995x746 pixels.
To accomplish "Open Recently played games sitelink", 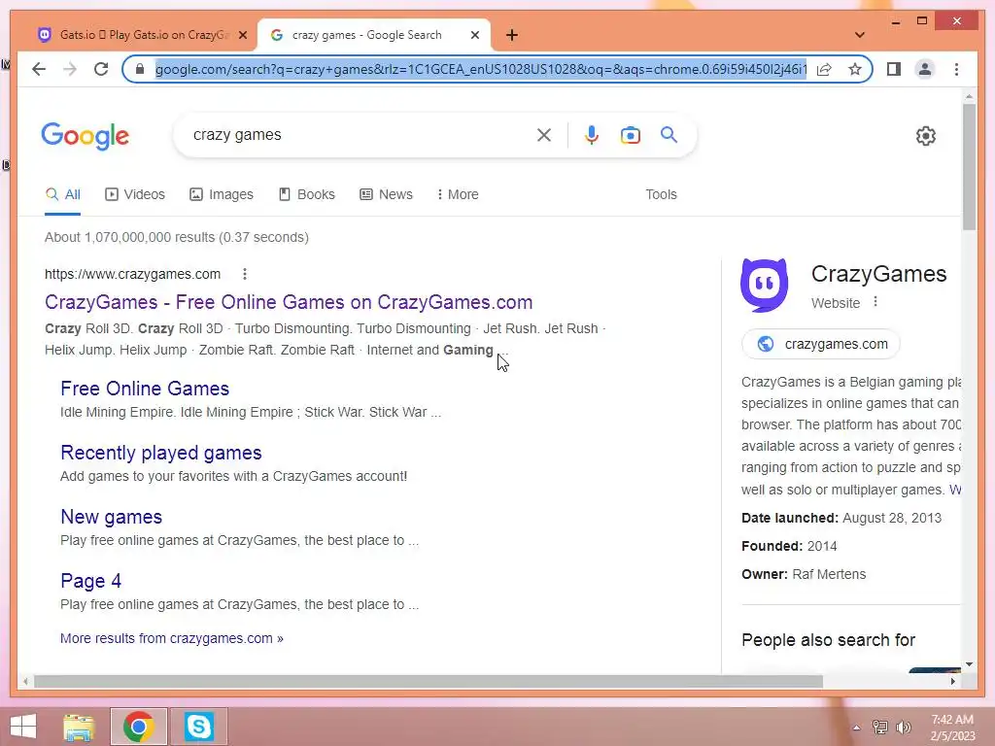I will [161, 453].
